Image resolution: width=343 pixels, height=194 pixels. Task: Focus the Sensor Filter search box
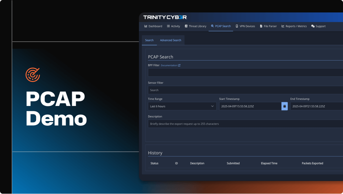[245, 90]
